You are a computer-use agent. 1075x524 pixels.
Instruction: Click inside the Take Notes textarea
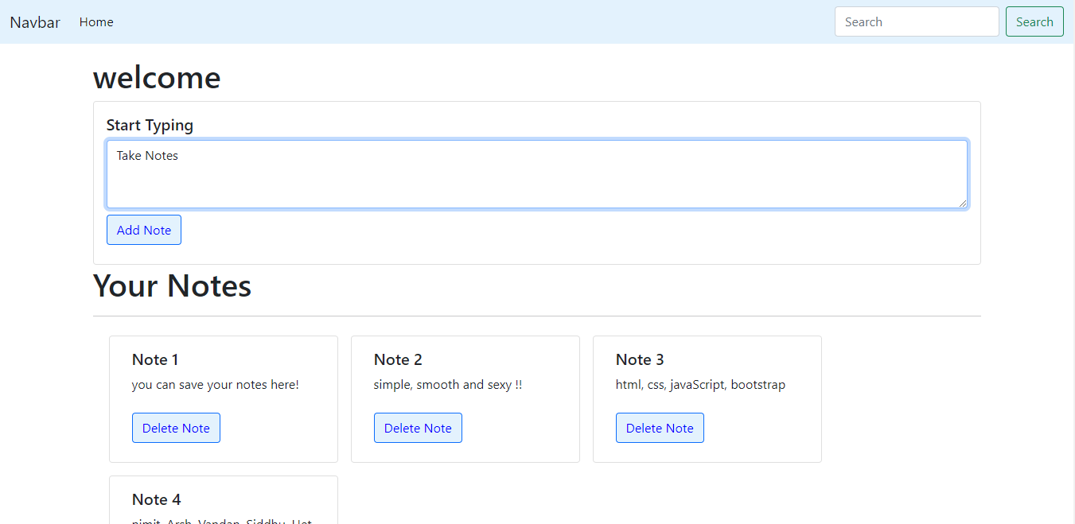[536, 175]
